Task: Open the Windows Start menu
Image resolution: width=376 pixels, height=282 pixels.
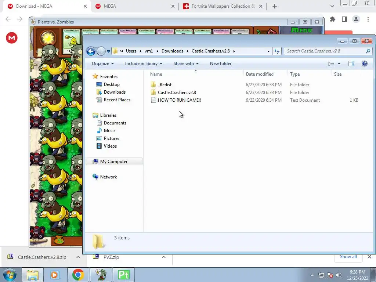Action: click(x=10, y=275)
